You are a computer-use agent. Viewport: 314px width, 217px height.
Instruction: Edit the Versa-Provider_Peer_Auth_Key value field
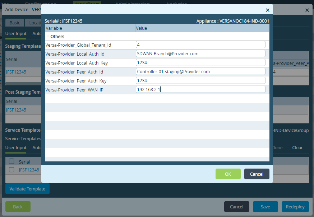tap(200, 81)
